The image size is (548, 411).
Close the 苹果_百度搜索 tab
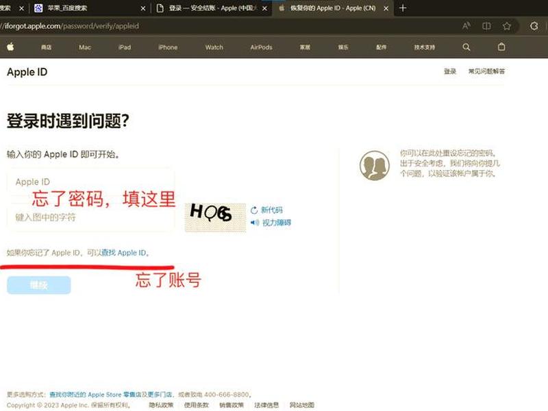click(x=143, y=8)
